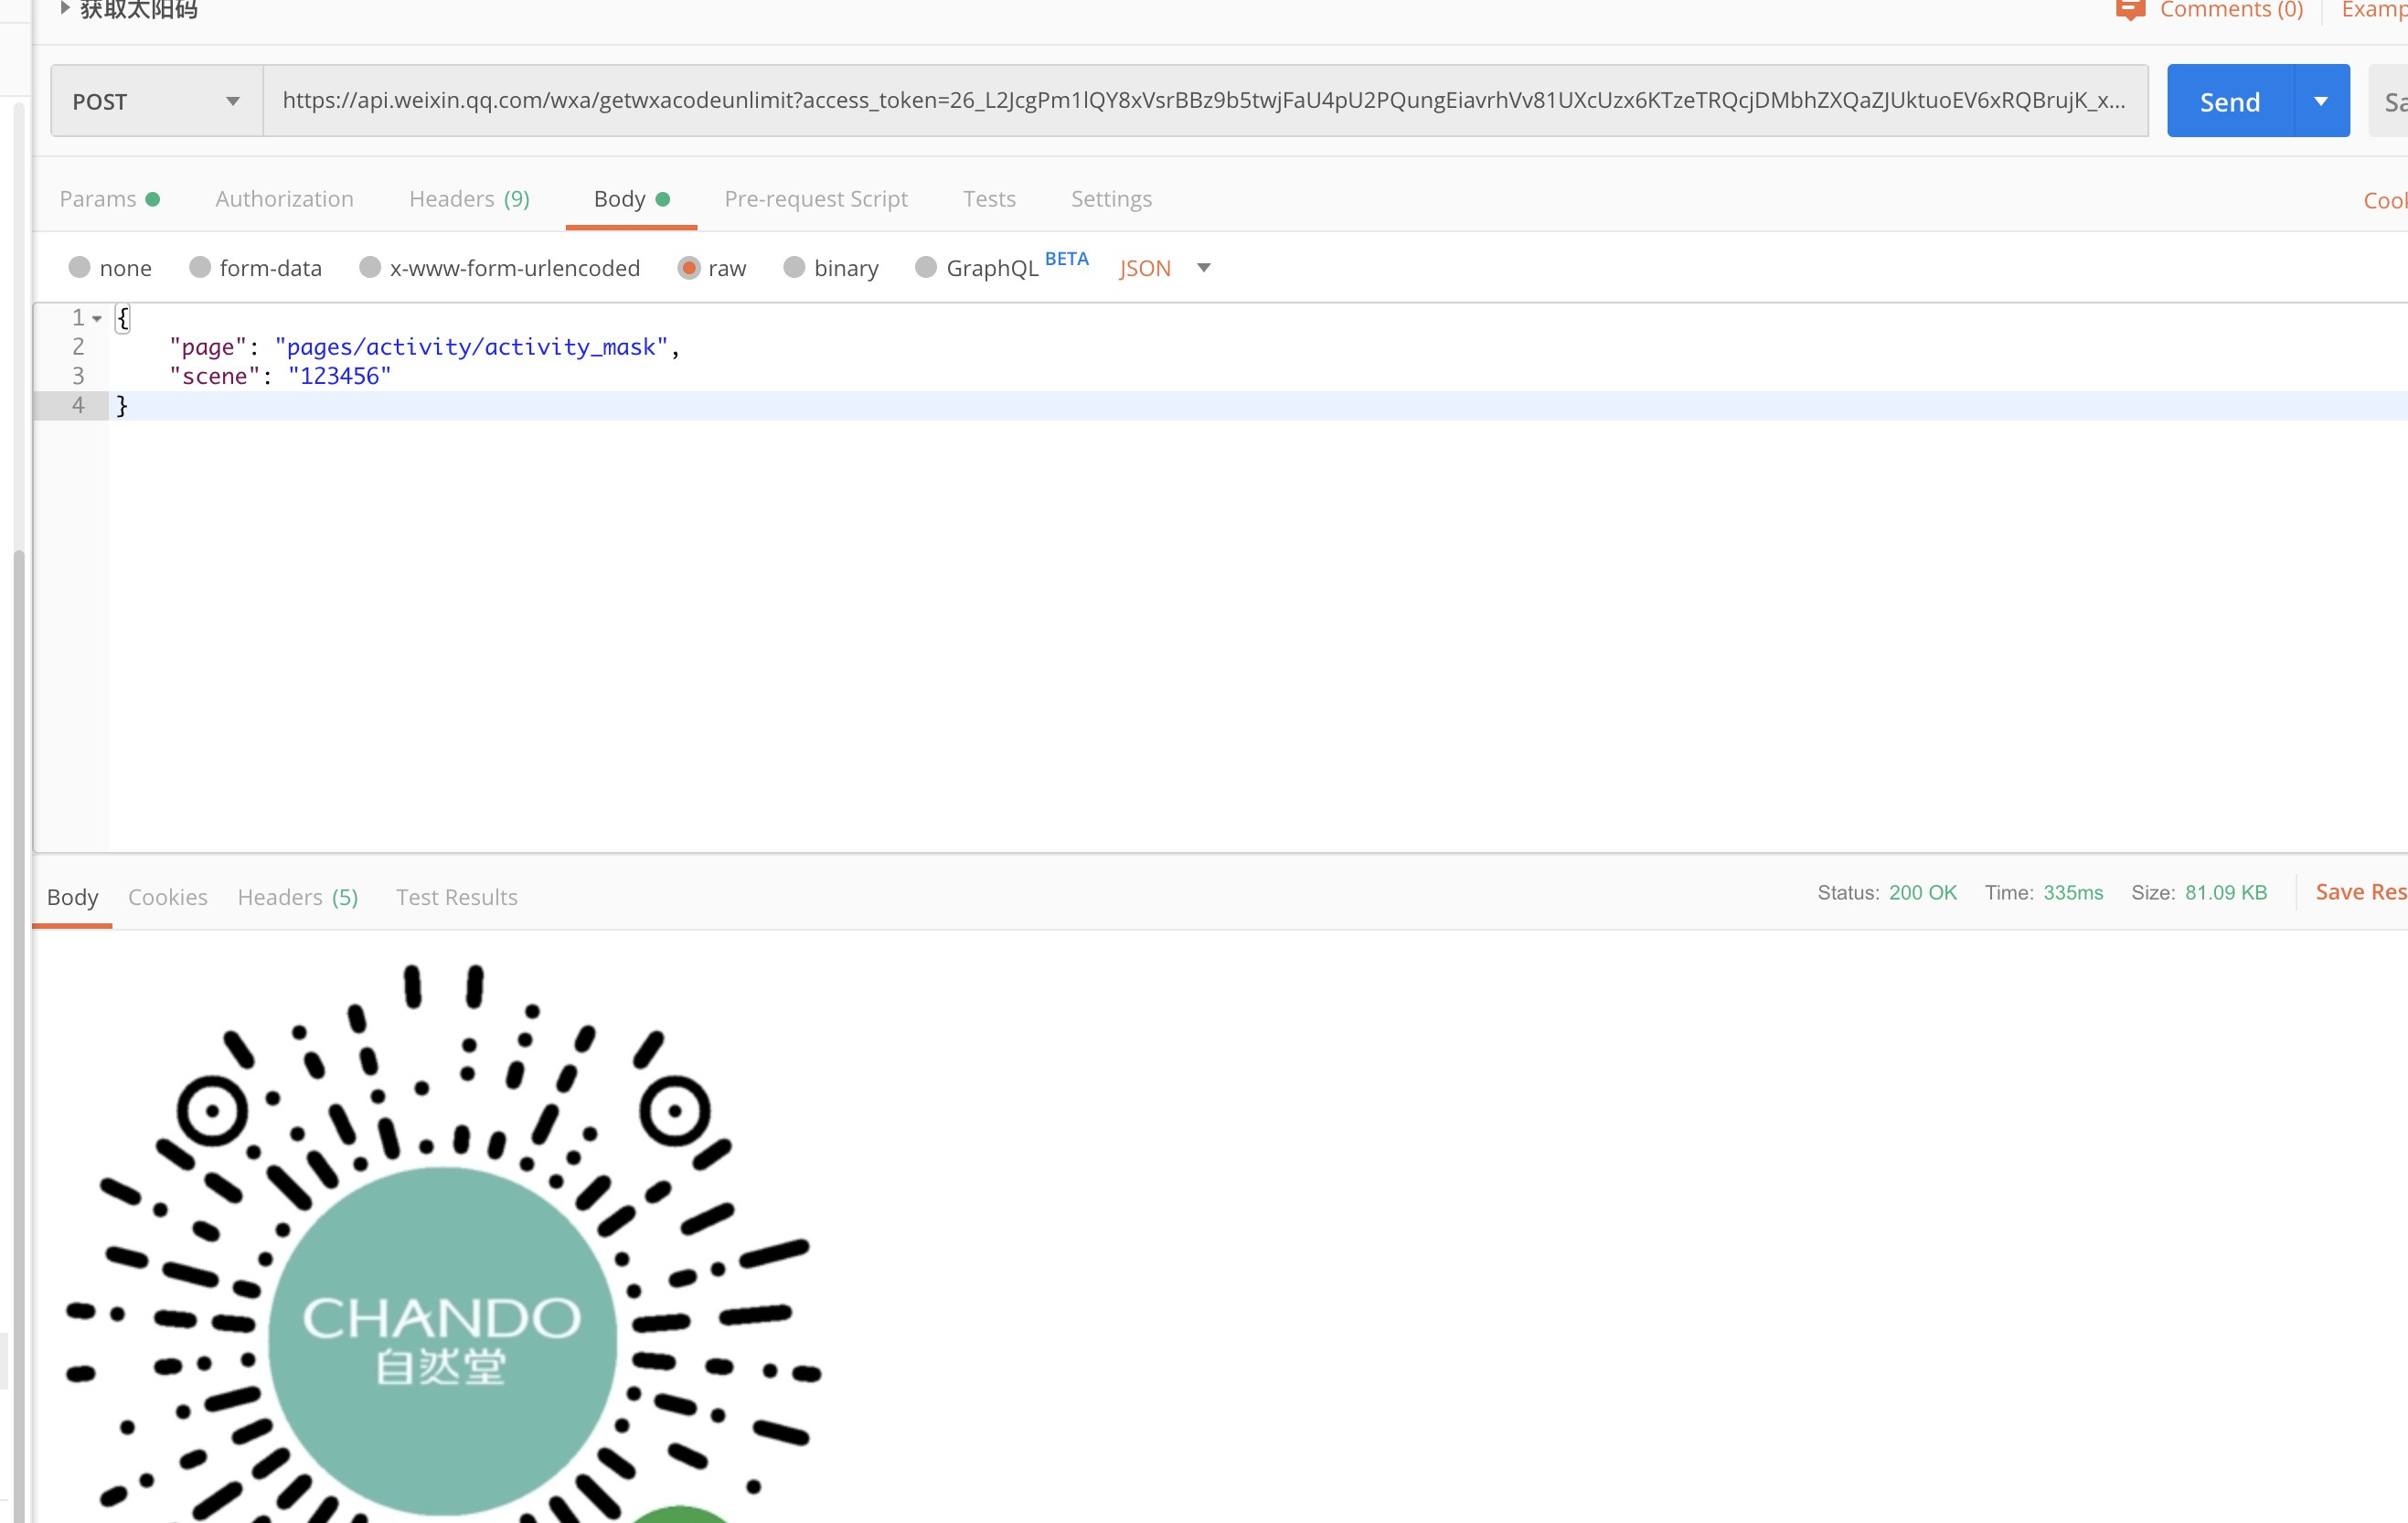Click line number 4 in the gutter
Screen dimensions: 2408x1523
(x=78, y=405)
